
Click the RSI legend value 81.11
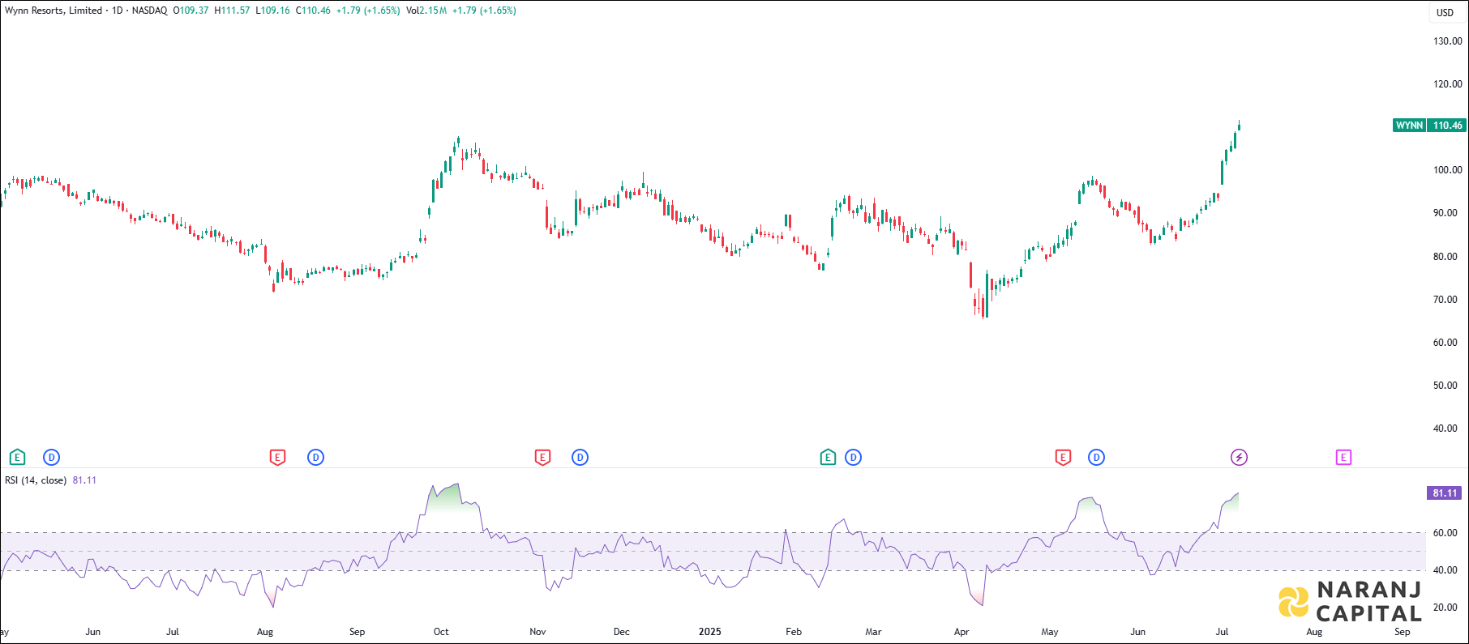pos(84,480)
